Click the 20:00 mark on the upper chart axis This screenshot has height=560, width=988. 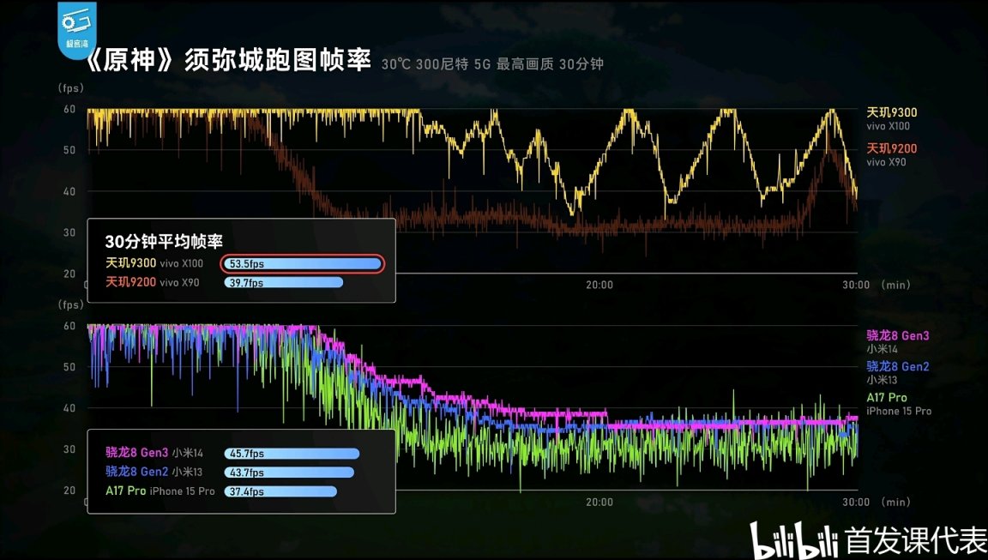tap(599, 285)
